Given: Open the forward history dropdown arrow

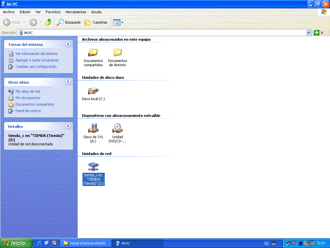Looking at the screenshot, I should point(41,22).
